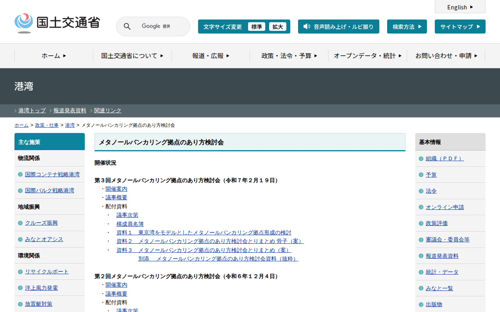Open 資料１ 東京湾をモデルとした document link

(x=204, y=232)
